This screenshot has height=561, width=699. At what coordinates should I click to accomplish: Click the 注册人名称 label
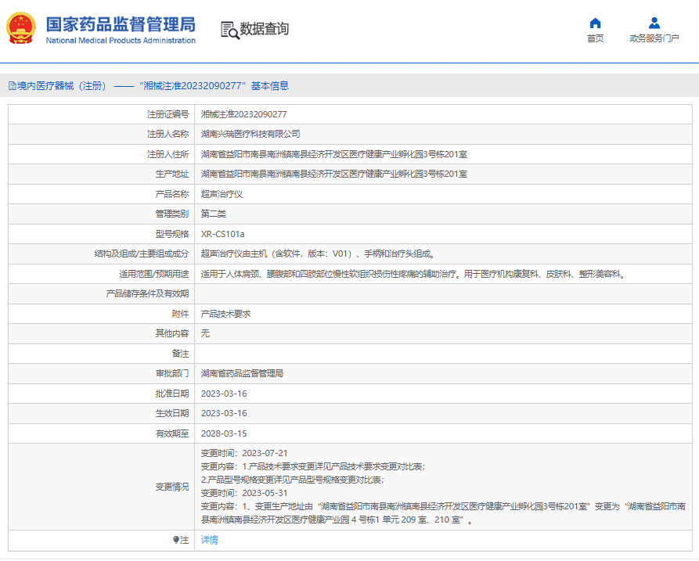[x=168, y=134]
